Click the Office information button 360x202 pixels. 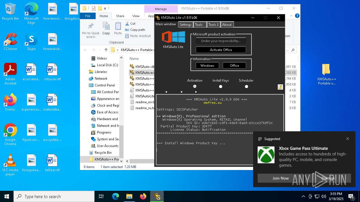pyautogui.click(x=234, y=66)
